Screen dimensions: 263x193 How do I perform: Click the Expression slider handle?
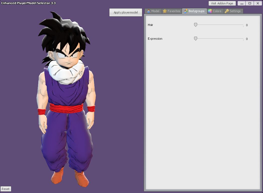196,39
